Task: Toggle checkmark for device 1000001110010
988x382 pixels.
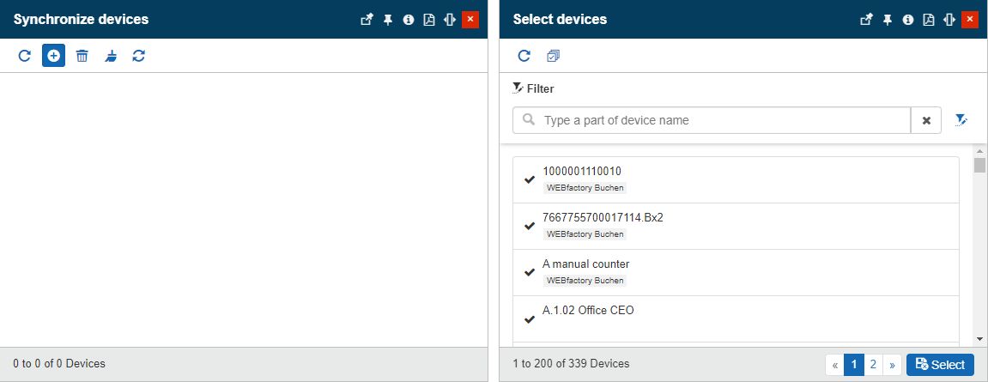Action: point(530,179)
